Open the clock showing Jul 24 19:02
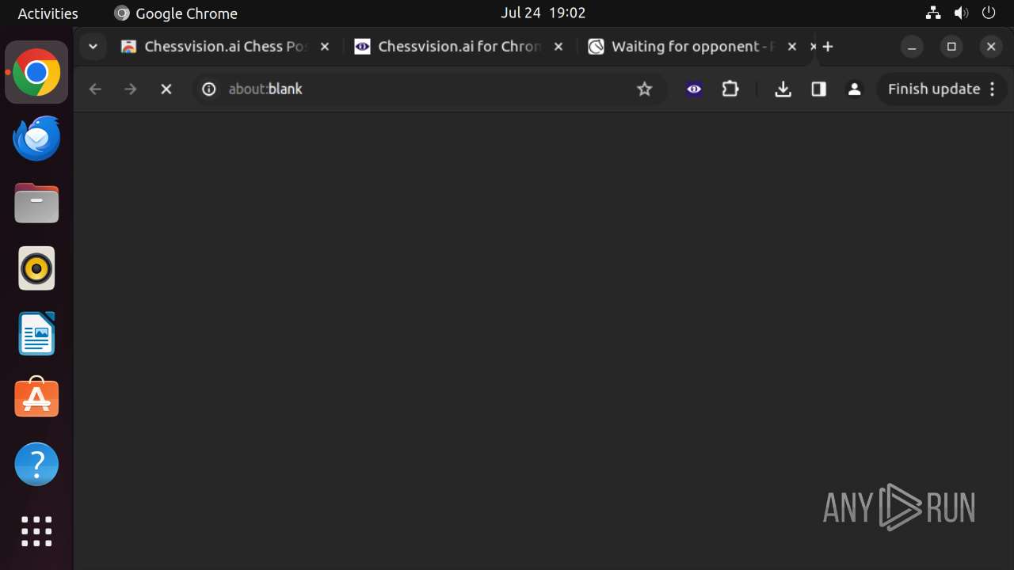1014x570 pixels. 543,13
